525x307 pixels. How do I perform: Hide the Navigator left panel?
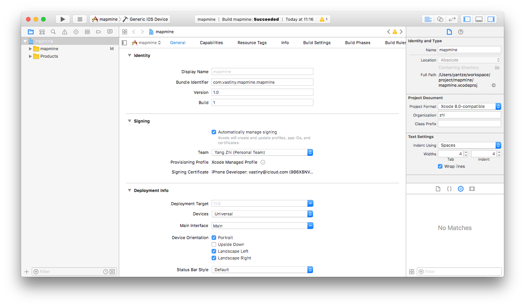coord(467,19)
